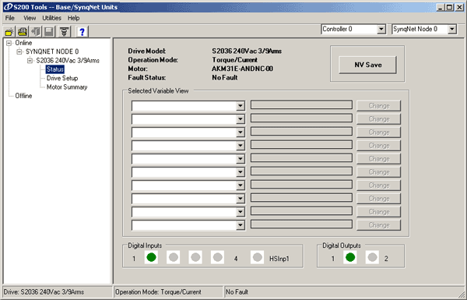467x300 pixels.
Task: Click the No Fault text beside Fault Status
Action: [225, 78]
